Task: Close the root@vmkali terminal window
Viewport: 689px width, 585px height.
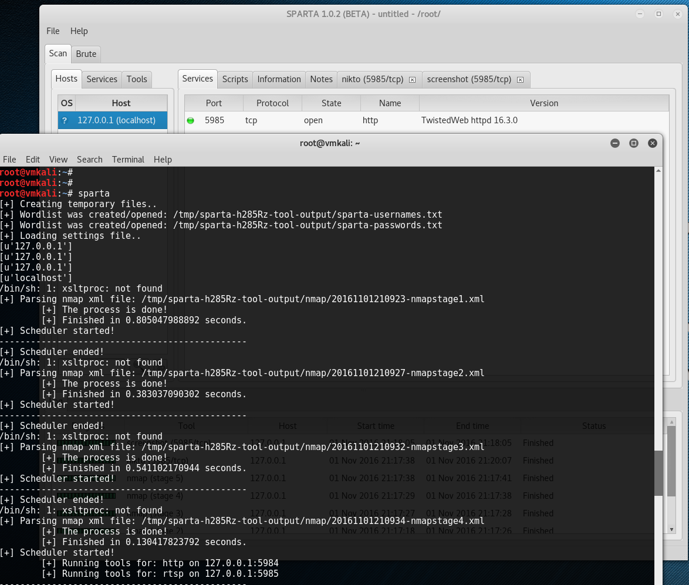Action: tap(652, 143)
